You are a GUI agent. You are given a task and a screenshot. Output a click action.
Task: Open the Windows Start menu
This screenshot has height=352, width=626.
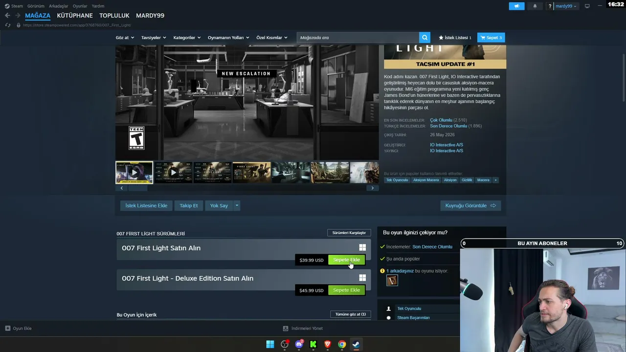[270, 344]
